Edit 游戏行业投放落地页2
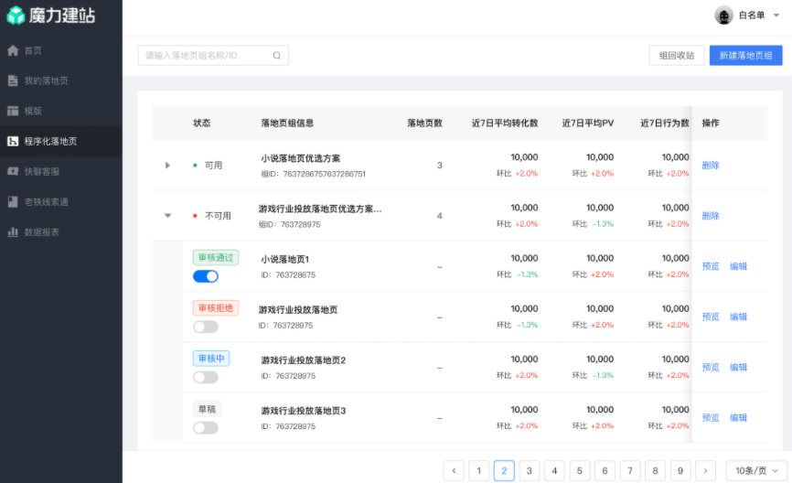The width and height of the screenshot is (792, 483). point(738,368)
